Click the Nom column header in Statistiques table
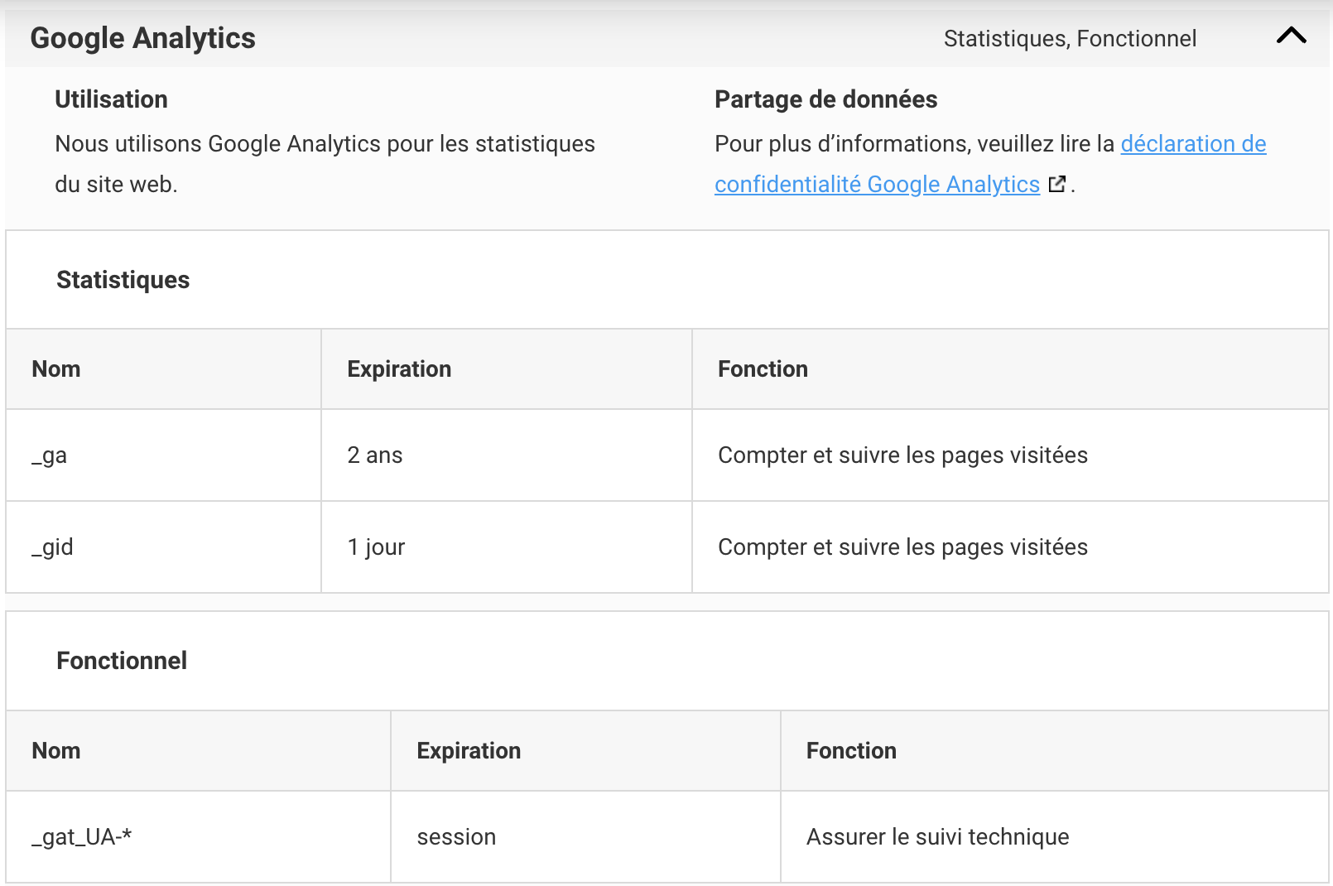Viewport: 1333px width, 886px height. click(x=56, y=369)
